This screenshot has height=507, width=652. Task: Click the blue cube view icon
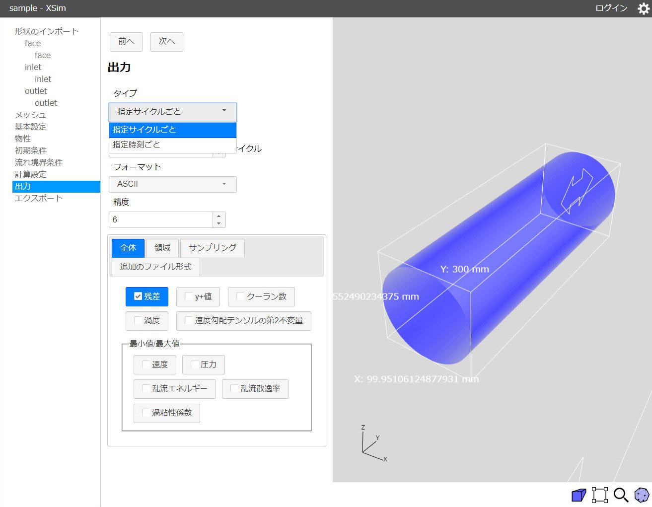click(x=579, y=495)
